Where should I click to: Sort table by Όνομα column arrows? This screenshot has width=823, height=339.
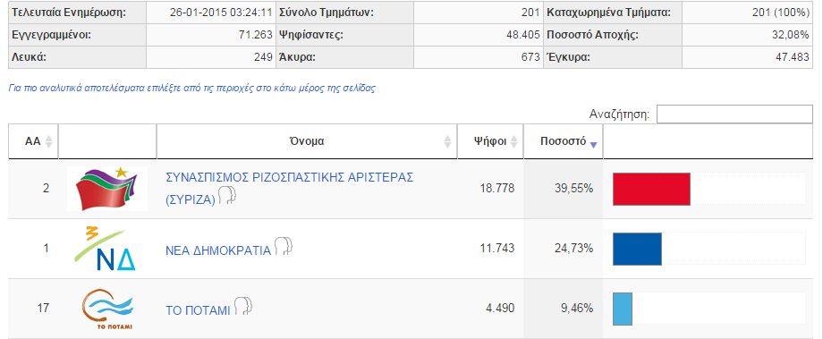click(447, 141)
